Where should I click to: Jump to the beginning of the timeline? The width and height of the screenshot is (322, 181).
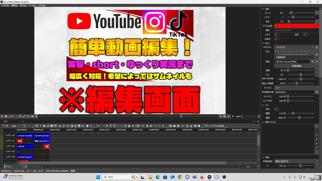[28, 116]
